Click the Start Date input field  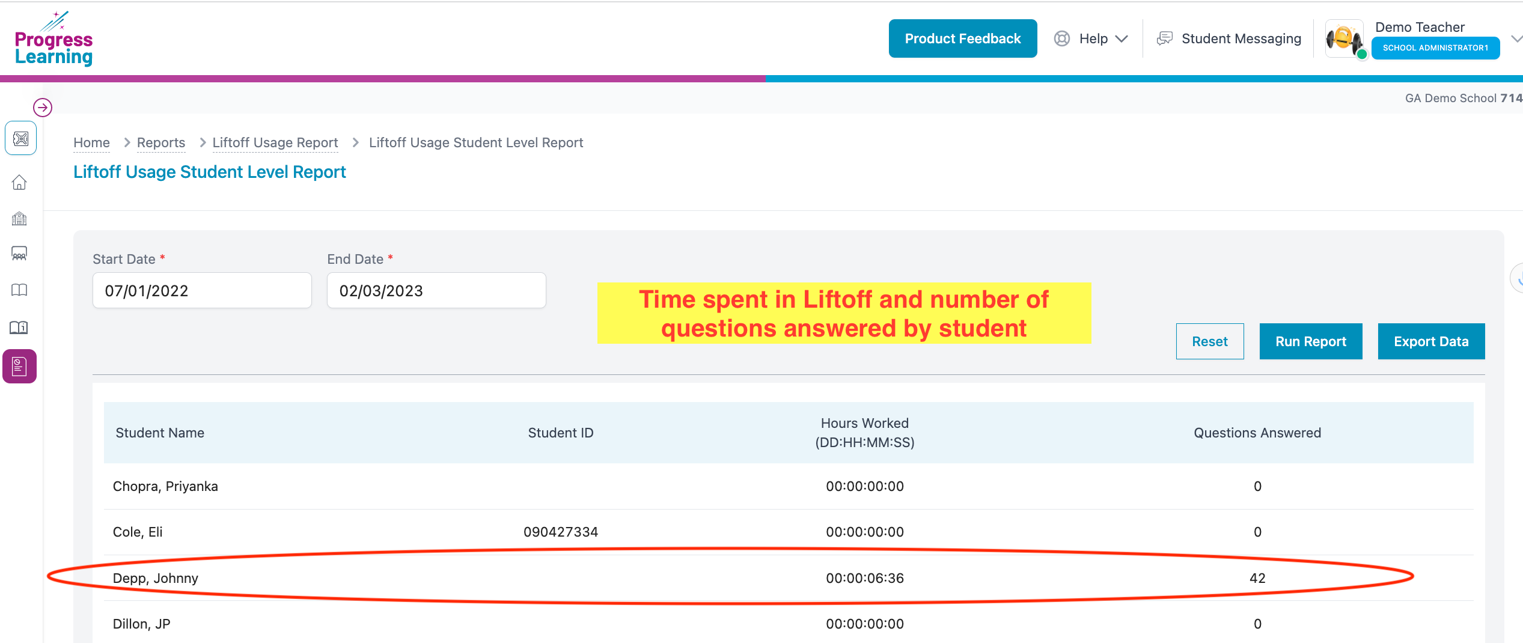click(202, 290)
